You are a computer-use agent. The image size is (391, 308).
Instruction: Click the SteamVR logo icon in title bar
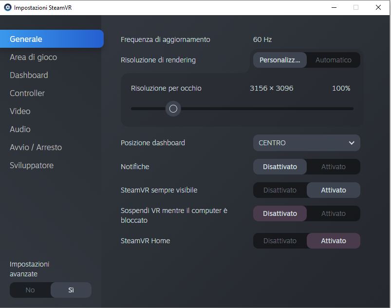pyautogui.click(x=8, y=7)
